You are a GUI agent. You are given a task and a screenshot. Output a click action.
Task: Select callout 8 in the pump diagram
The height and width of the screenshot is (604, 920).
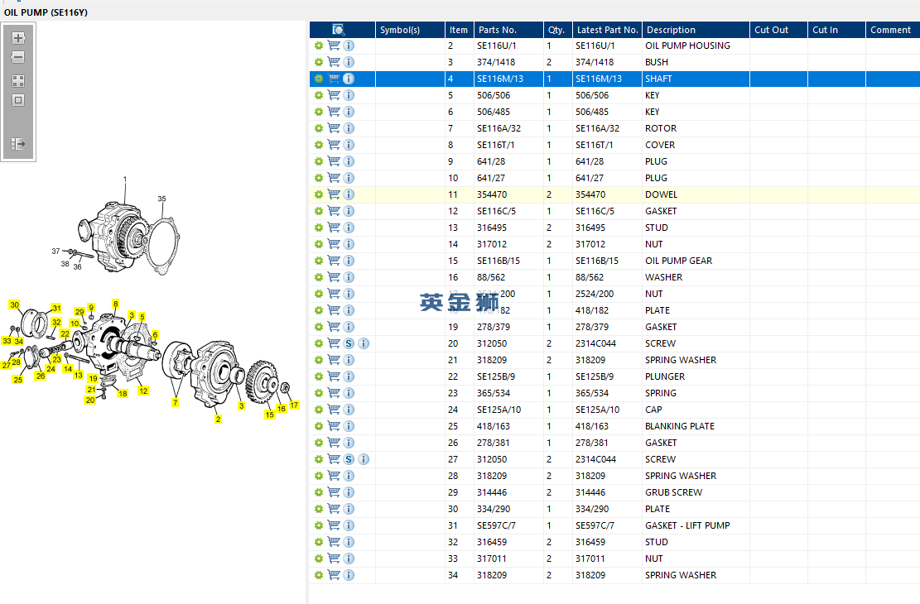[x=116, y=304]
